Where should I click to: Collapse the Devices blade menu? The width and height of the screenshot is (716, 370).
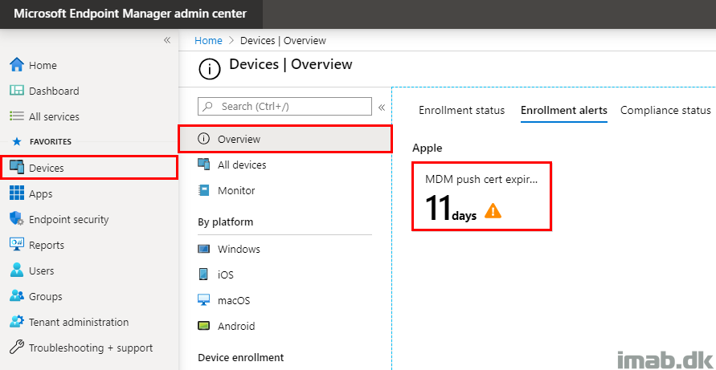(382, 108)
